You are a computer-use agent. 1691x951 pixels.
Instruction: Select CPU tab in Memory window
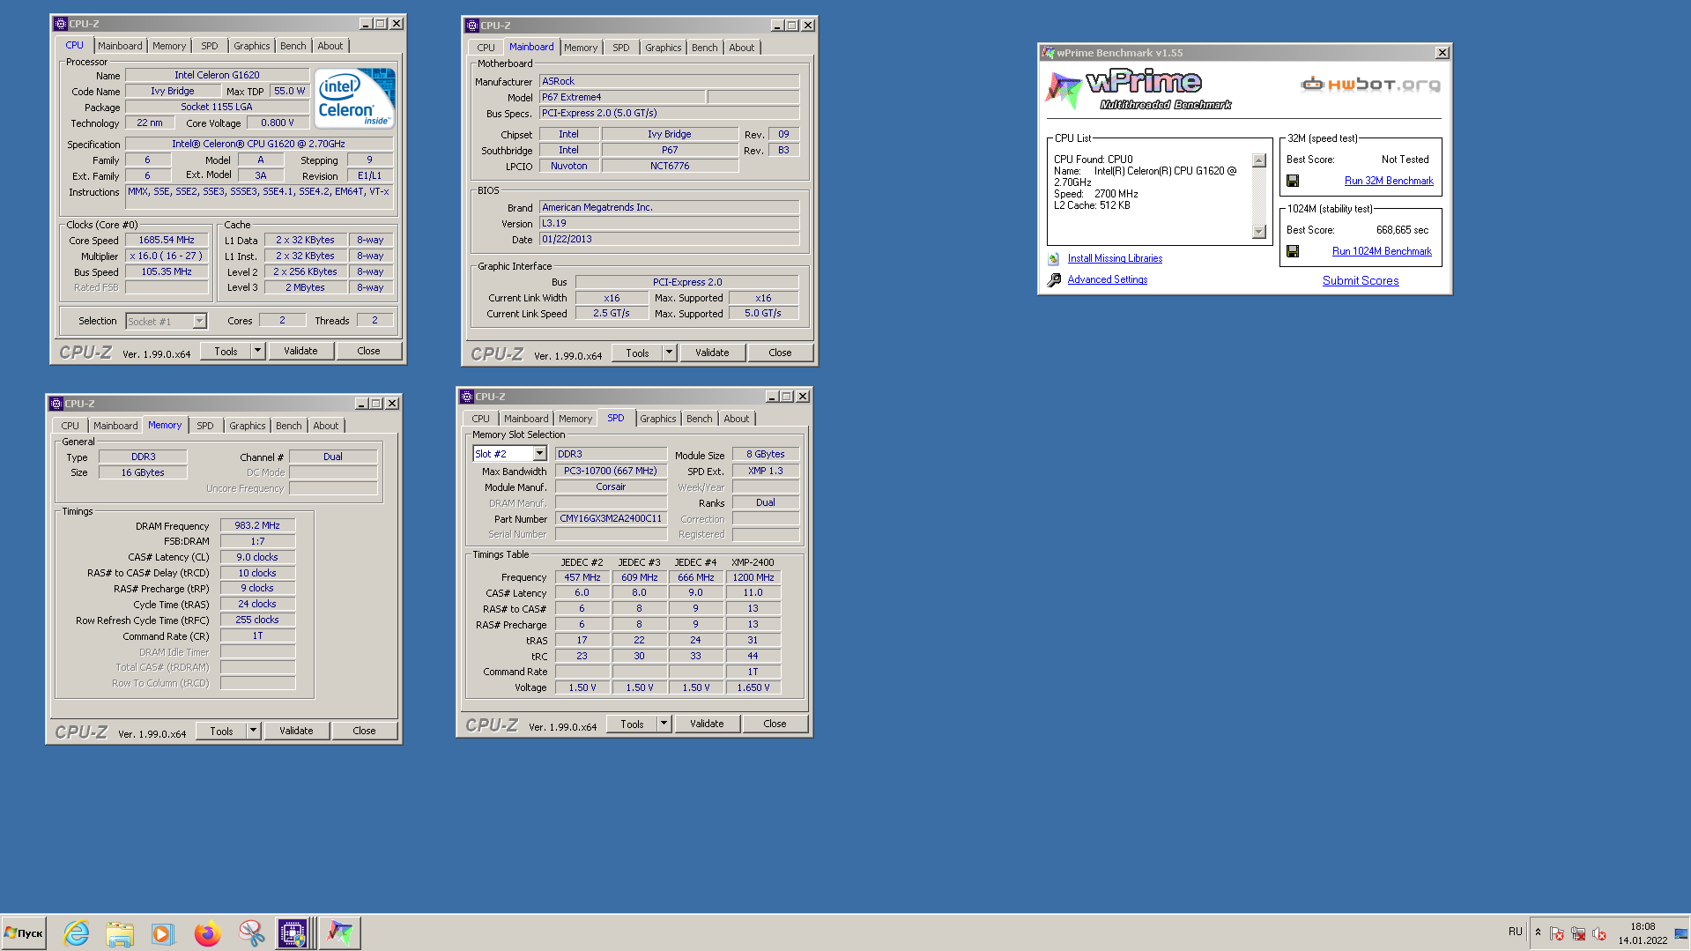pyautogui.click(x=70, y=426)
